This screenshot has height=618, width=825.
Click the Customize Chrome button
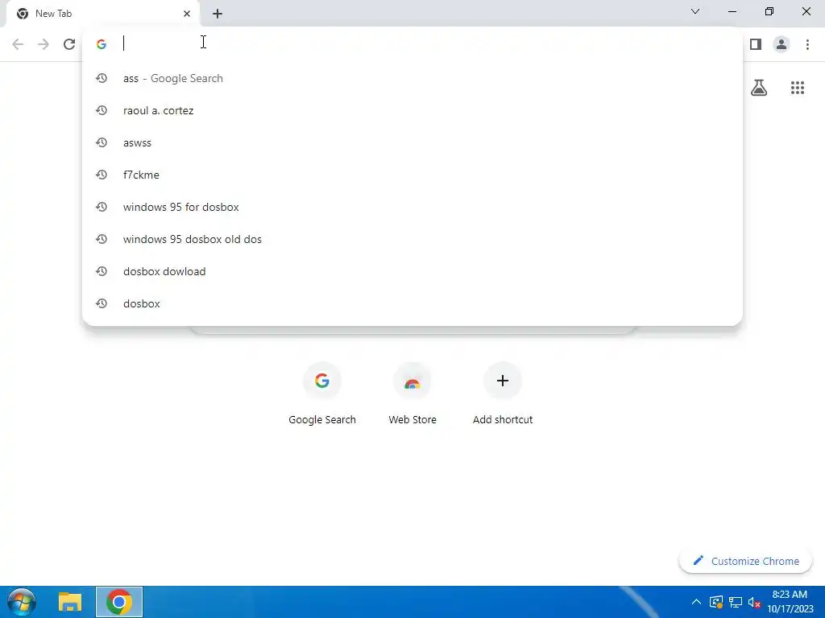tap(745, 561)
